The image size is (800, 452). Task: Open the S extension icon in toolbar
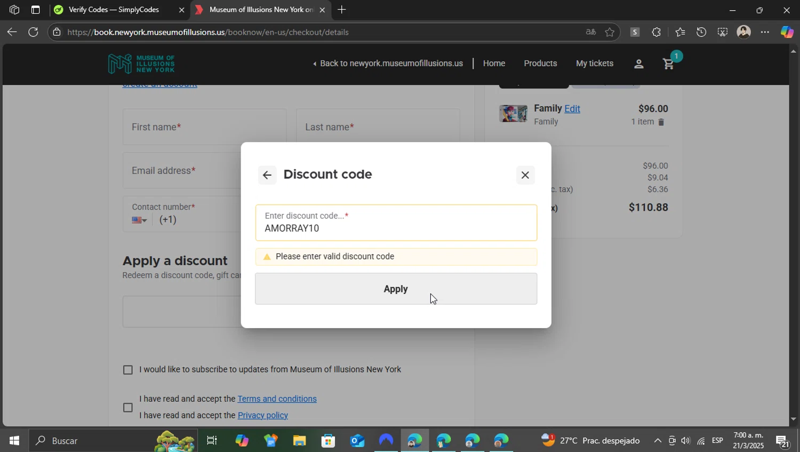(635, 32)
